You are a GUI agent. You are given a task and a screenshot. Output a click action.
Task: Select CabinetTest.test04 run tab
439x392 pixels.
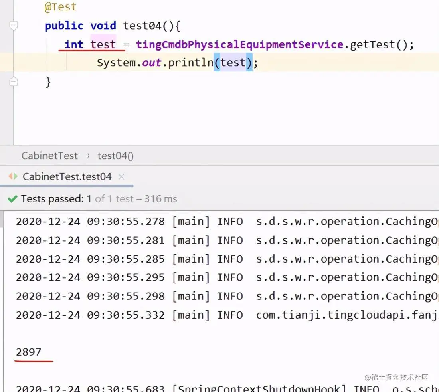click(67, 177)
